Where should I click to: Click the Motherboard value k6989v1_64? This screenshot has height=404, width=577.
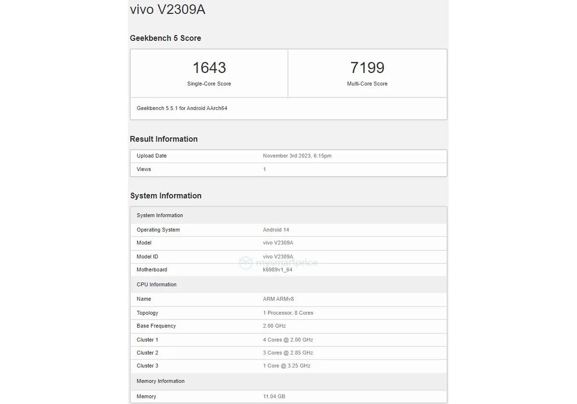277,270
